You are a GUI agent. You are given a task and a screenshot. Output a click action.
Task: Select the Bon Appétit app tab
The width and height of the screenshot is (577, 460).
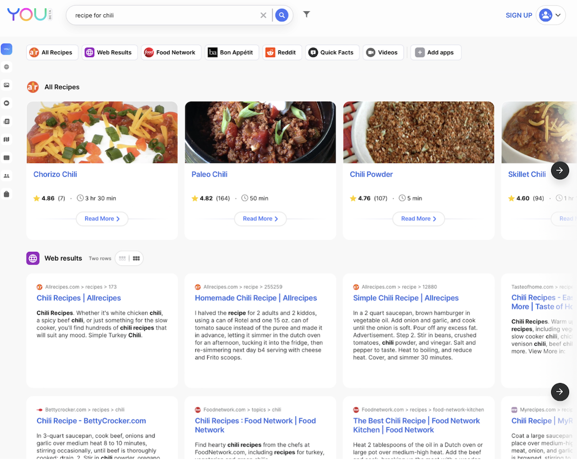coord(232,52)
